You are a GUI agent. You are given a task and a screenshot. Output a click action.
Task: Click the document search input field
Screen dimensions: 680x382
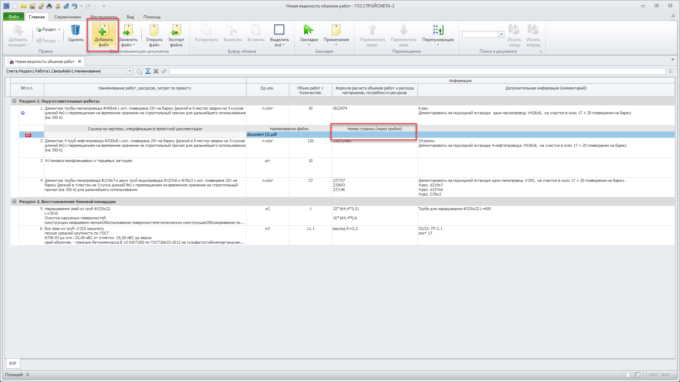(x=480, y=34)
